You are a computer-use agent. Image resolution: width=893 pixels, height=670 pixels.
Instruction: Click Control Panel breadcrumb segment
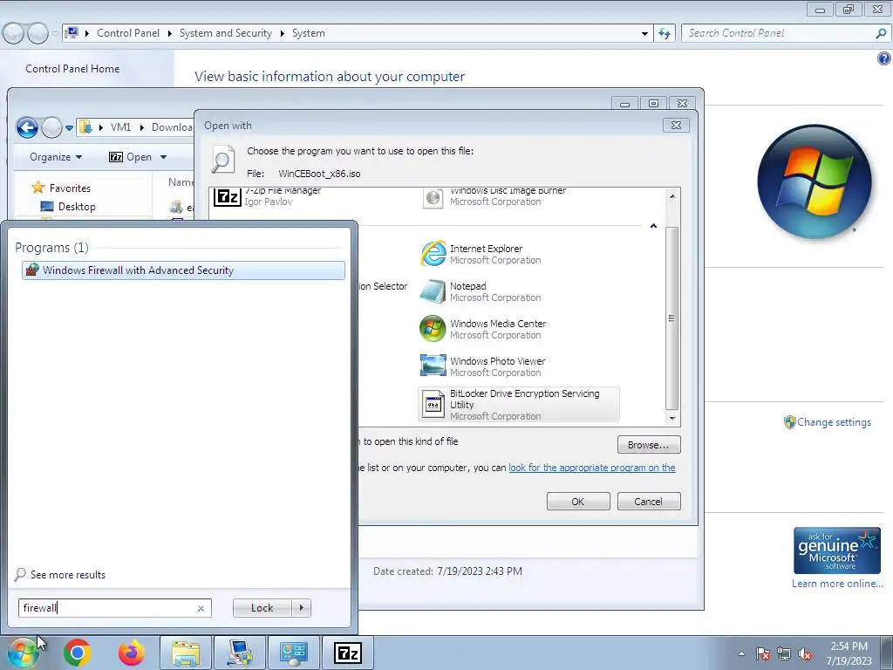pos(128,33)
